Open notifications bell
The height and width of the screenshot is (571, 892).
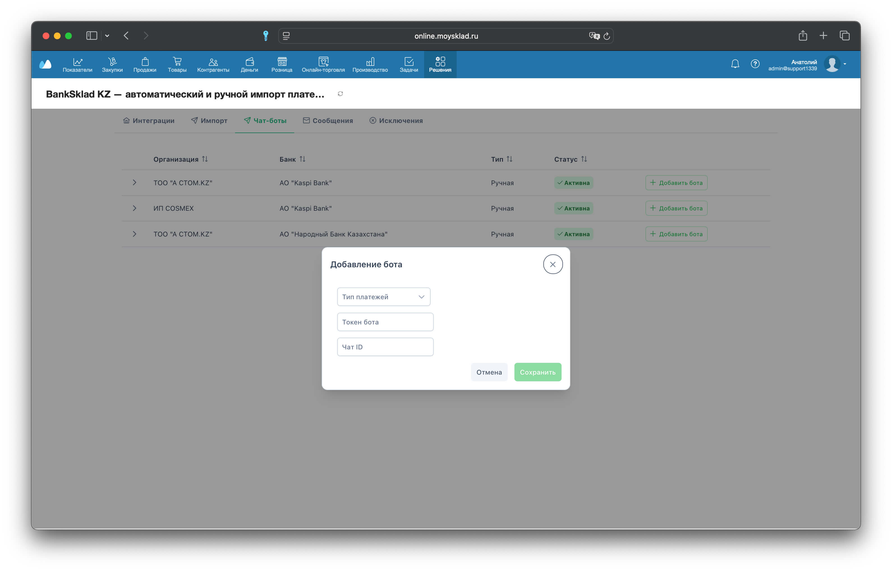(735, 64)
